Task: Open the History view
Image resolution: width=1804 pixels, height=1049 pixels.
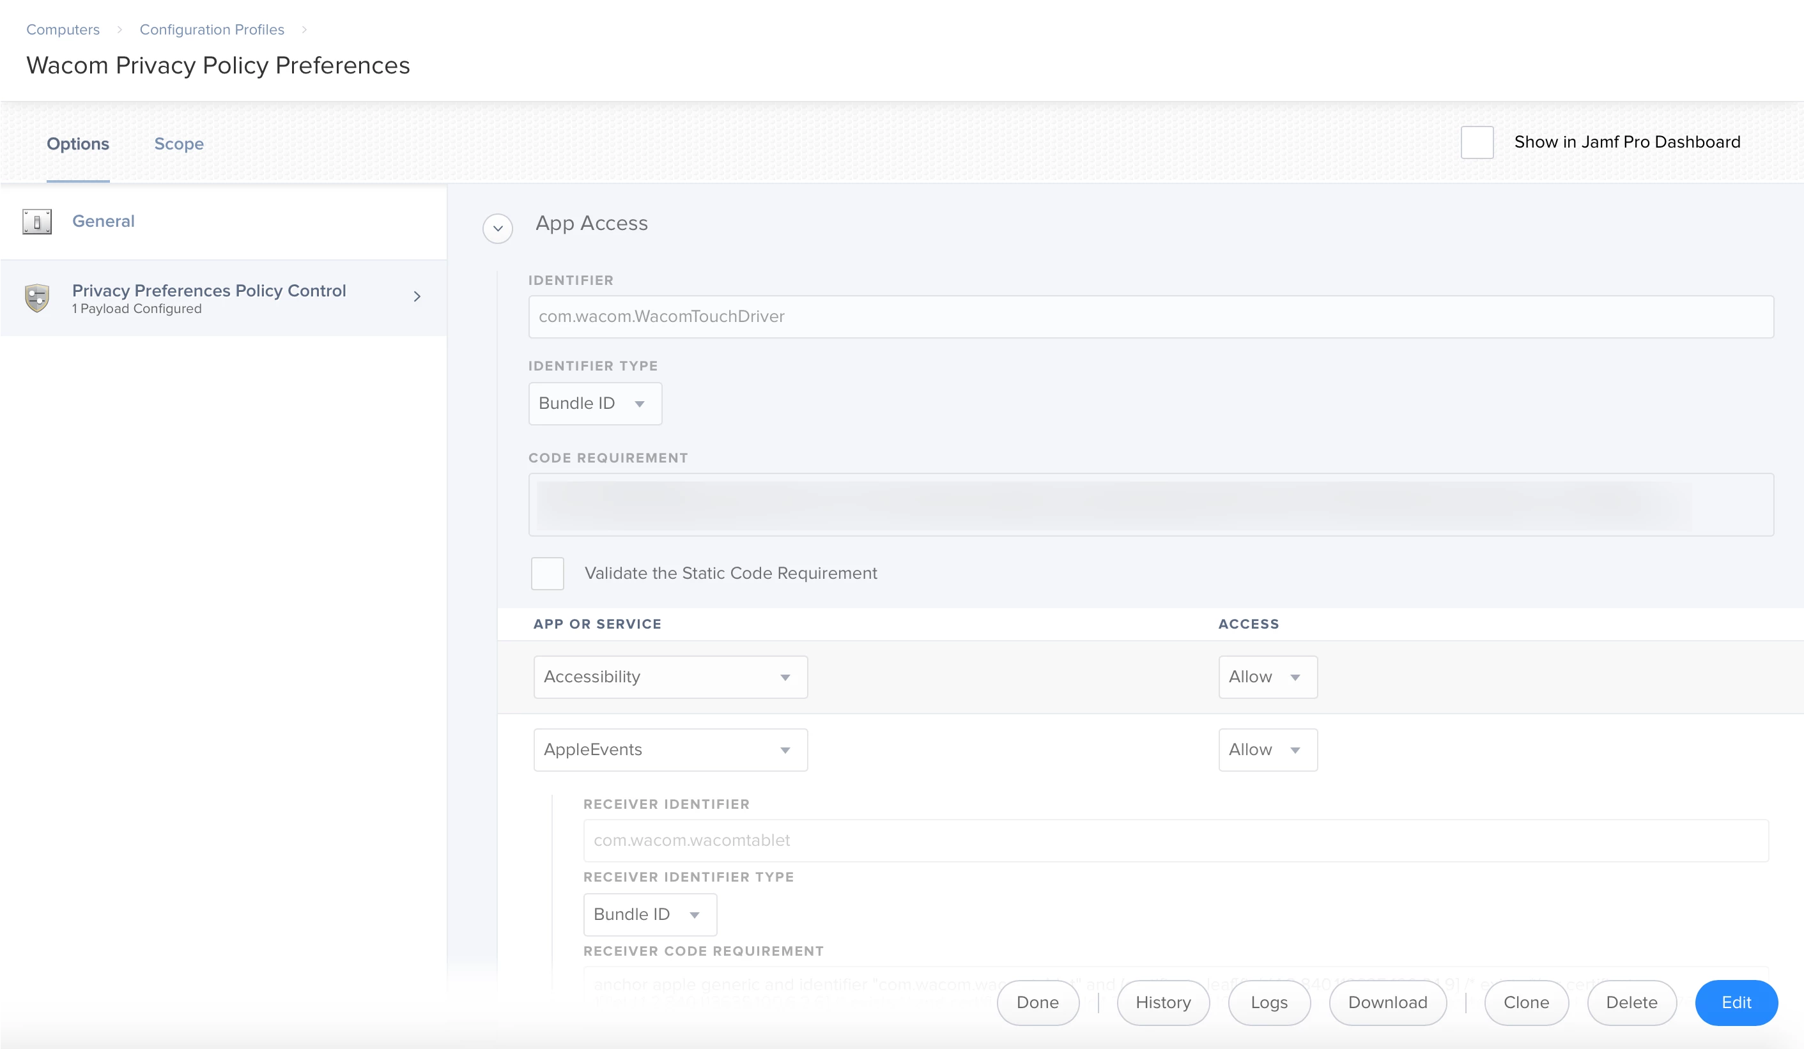Action: click(1163, 1002)
